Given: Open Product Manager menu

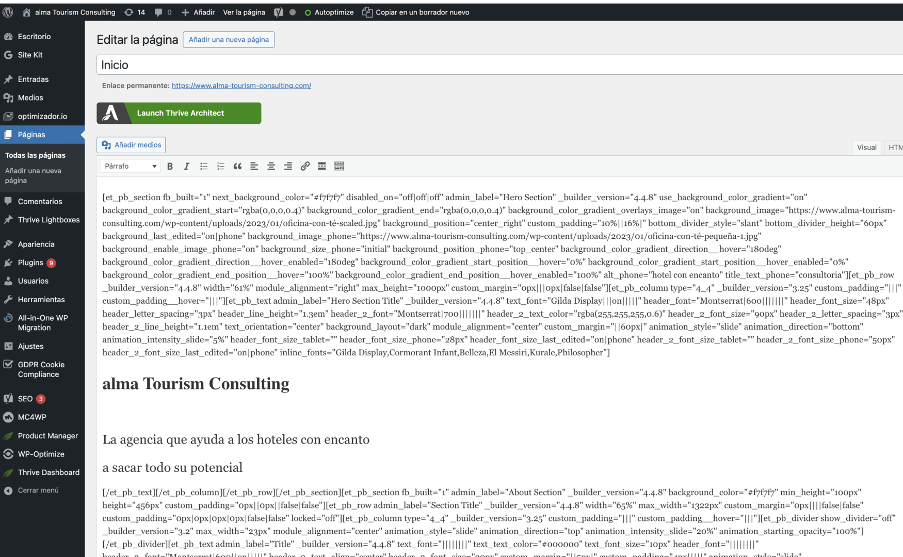Looking at the screenshot, I should coord(42,436).
